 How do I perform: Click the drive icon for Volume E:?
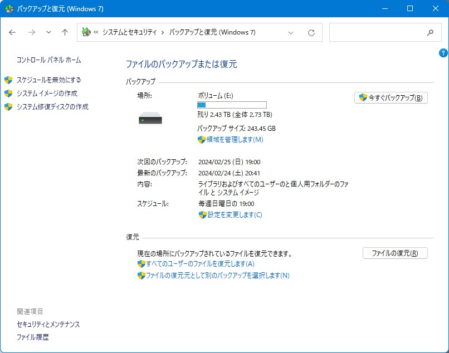(150, 119)
